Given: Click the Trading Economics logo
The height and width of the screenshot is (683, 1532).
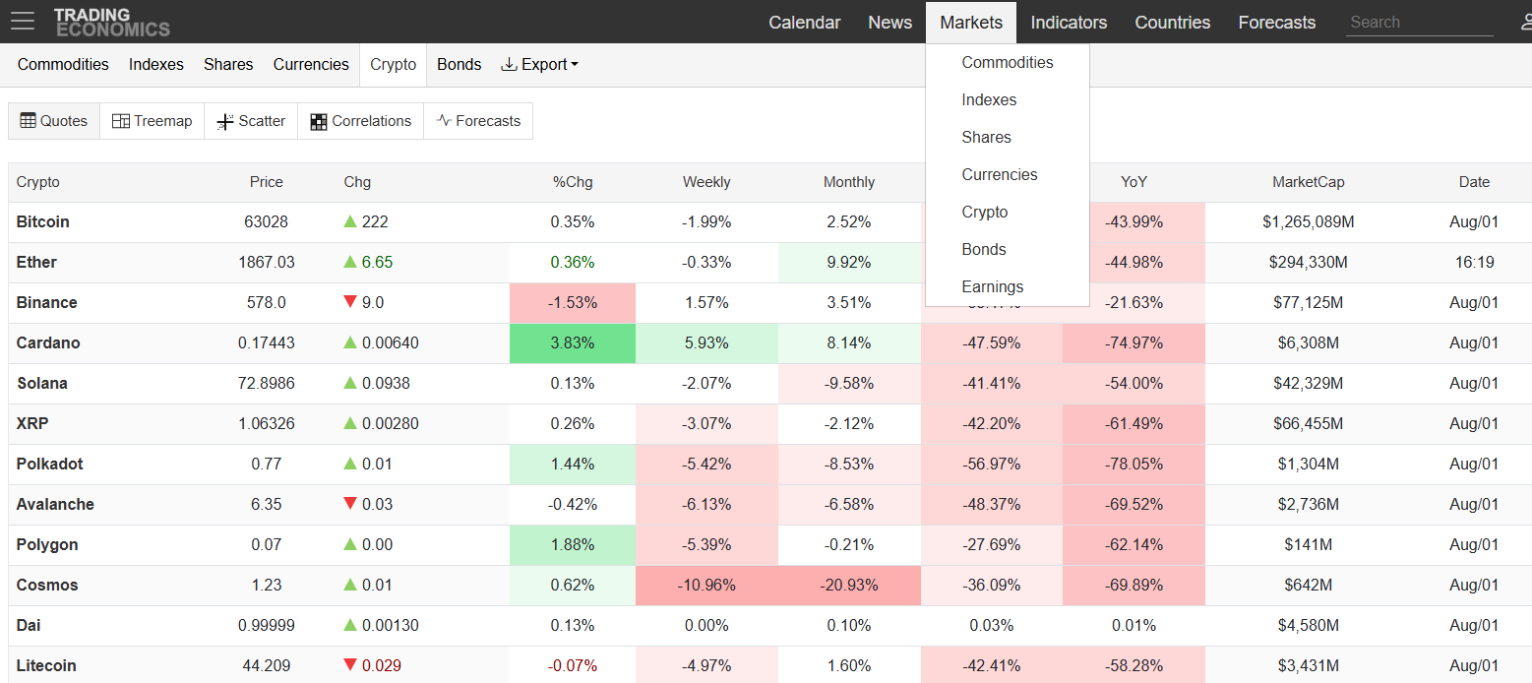Looking at the screenshot, I should [111, 22].
